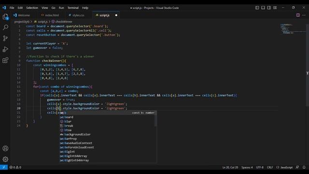The height and width of the screenshot is (174, 309).
Task: Open the Search view icon
Action: pyautogui.click(x=5, y=27)
